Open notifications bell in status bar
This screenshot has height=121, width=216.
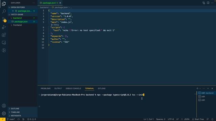(x=212, y=119)
